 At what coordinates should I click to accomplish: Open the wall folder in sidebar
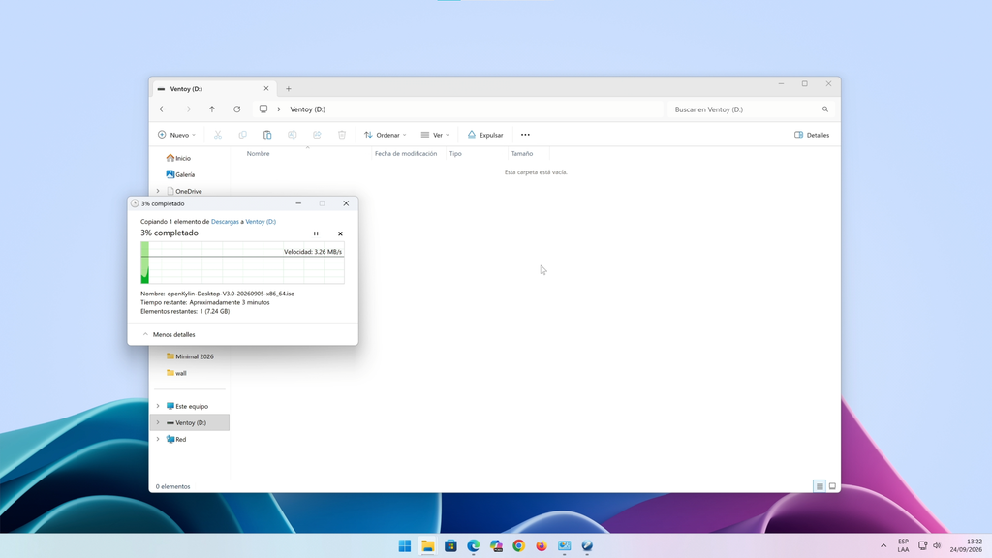pyautogui.click(x=176, y=373)
